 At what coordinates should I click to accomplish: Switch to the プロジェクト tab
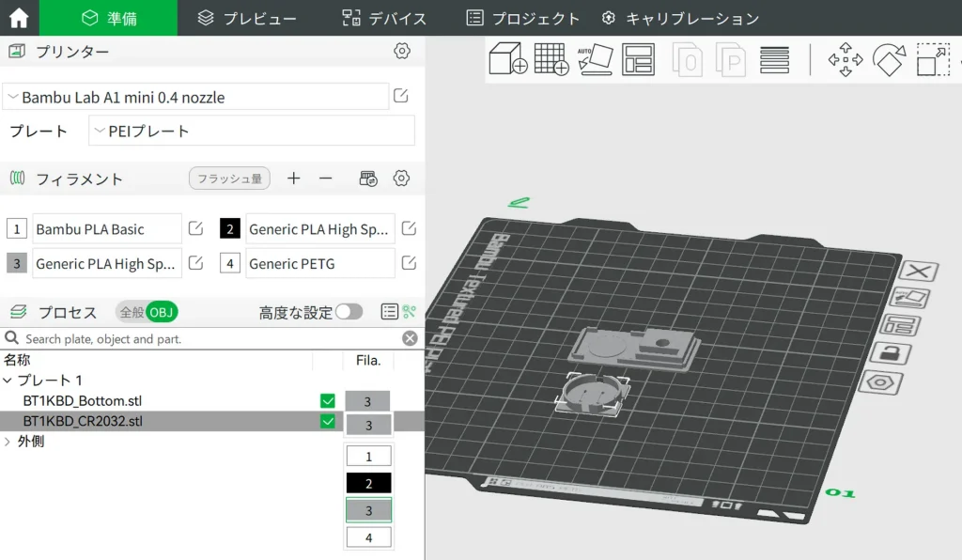522,19
